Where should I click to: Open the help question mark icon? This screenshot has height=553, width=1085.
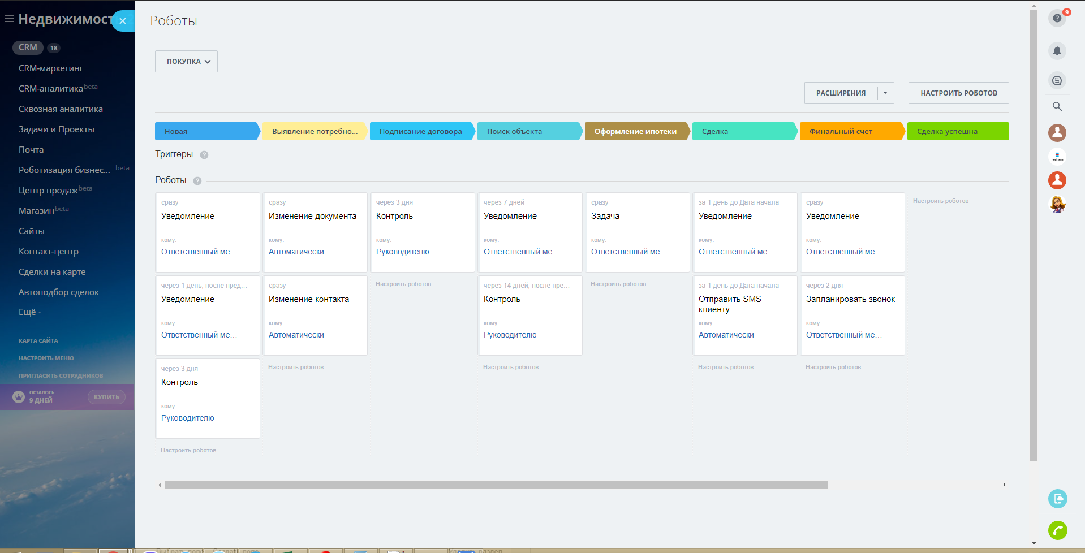(1057, 18)
